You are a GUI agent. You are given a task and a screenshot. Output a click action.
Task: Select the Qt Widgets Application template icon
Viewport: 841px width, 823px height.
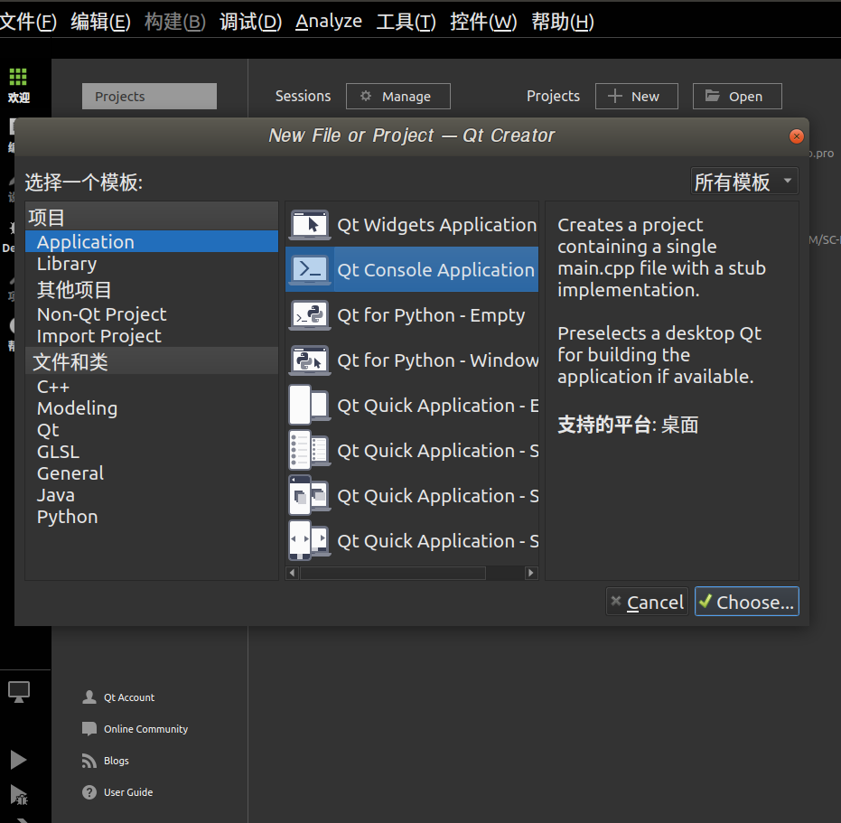[x=308, y=225]
